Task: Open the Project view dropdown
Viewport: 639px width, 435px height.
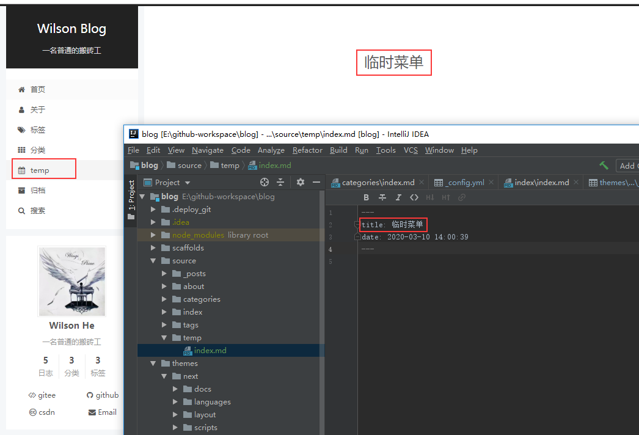Action: [167, 182]
